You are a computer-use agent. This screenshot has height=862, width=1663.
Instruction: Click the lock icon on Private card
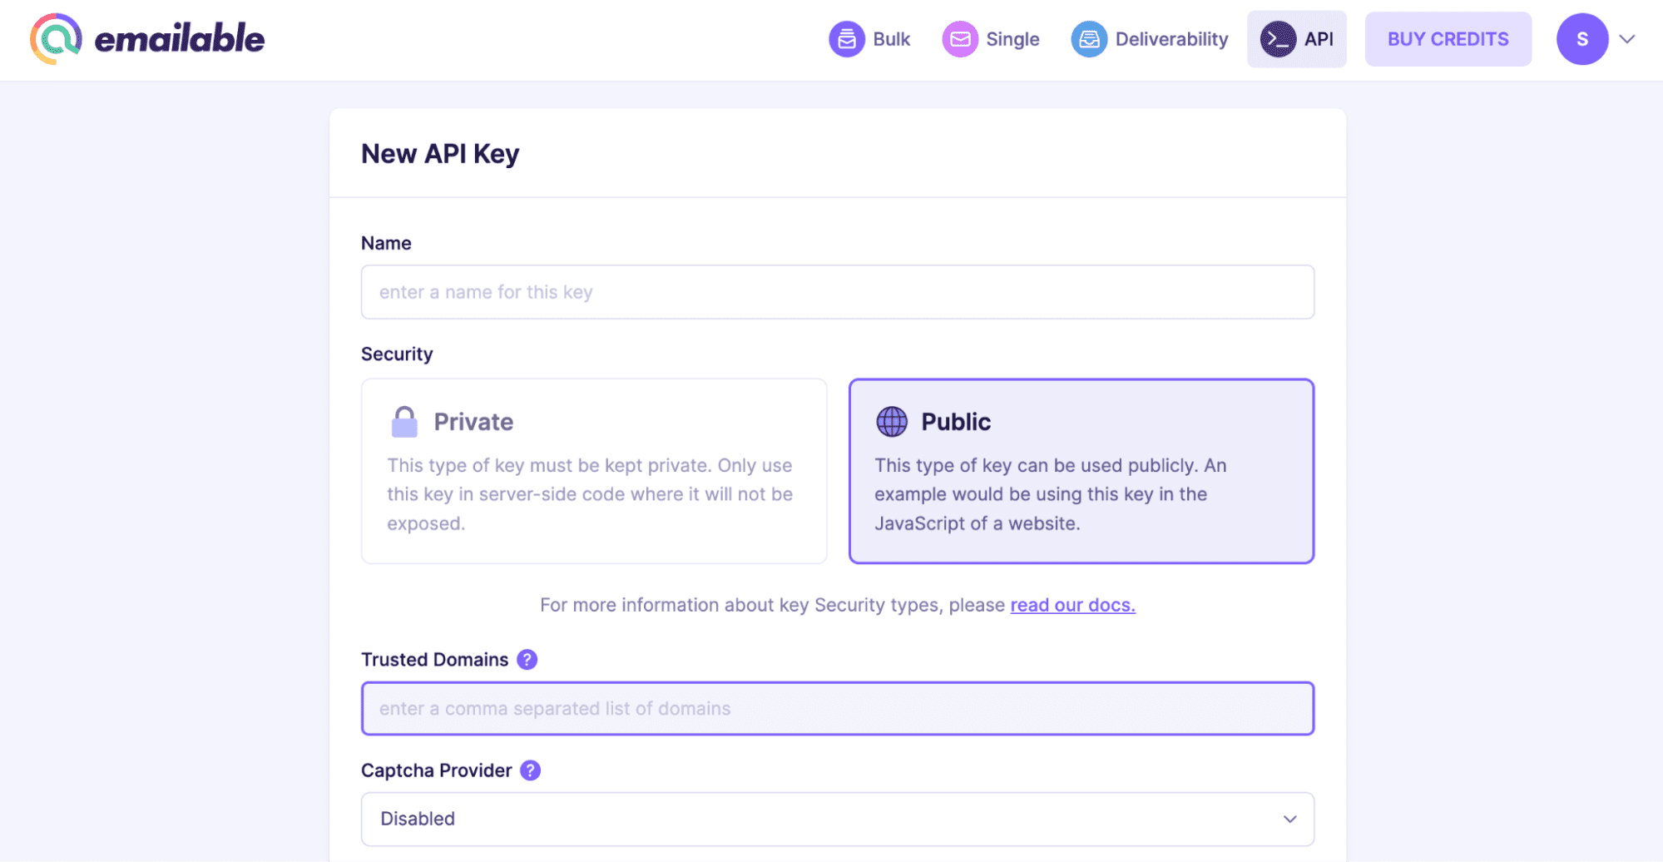pos(404,422)
